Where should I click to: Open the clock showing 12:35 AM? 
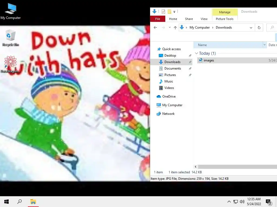pos(254,202)
